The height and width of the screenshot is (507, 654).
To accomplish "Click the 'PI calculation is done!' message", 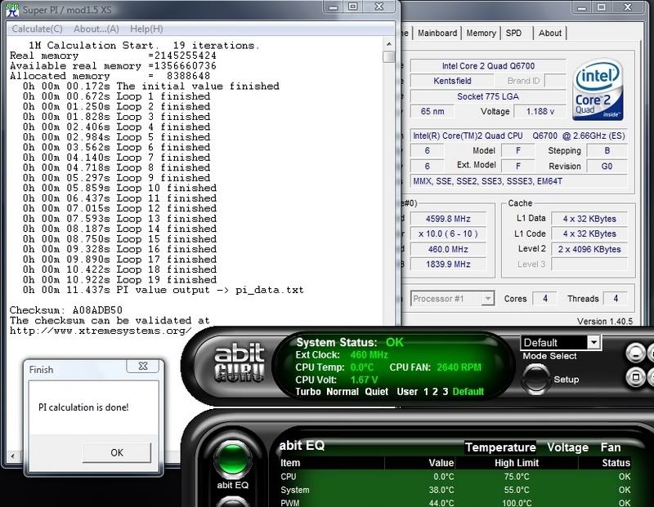I will (x=83, y=407).
